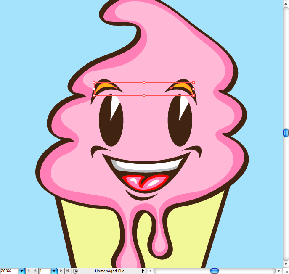The height and width of the screenshot is (274, 289).
Task: Select the red tongue shape
Action: 145,182
